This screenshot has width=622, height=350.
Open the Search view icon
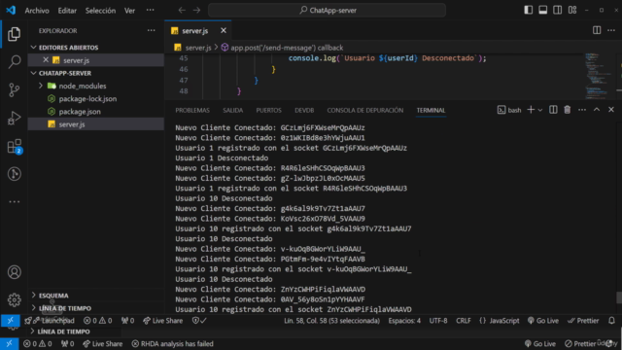[15, 61]
